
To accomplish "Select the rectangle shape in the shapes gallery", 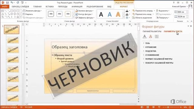I will tap(12, 11).
